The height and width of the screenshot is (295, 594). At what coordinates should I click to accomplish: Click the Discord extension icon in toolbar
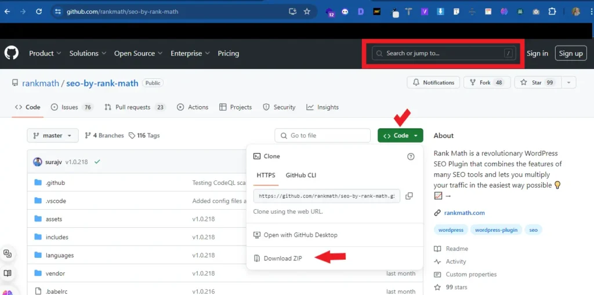tap(345, 12)
